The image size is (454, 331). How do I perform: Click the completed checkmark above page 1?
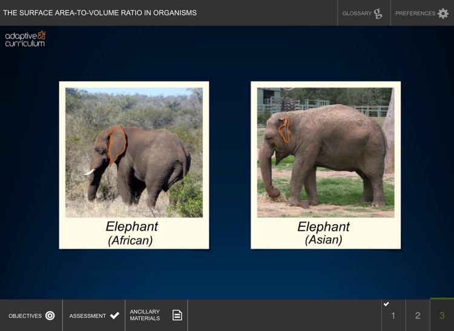pyautogui.click(x=386, y=304)
